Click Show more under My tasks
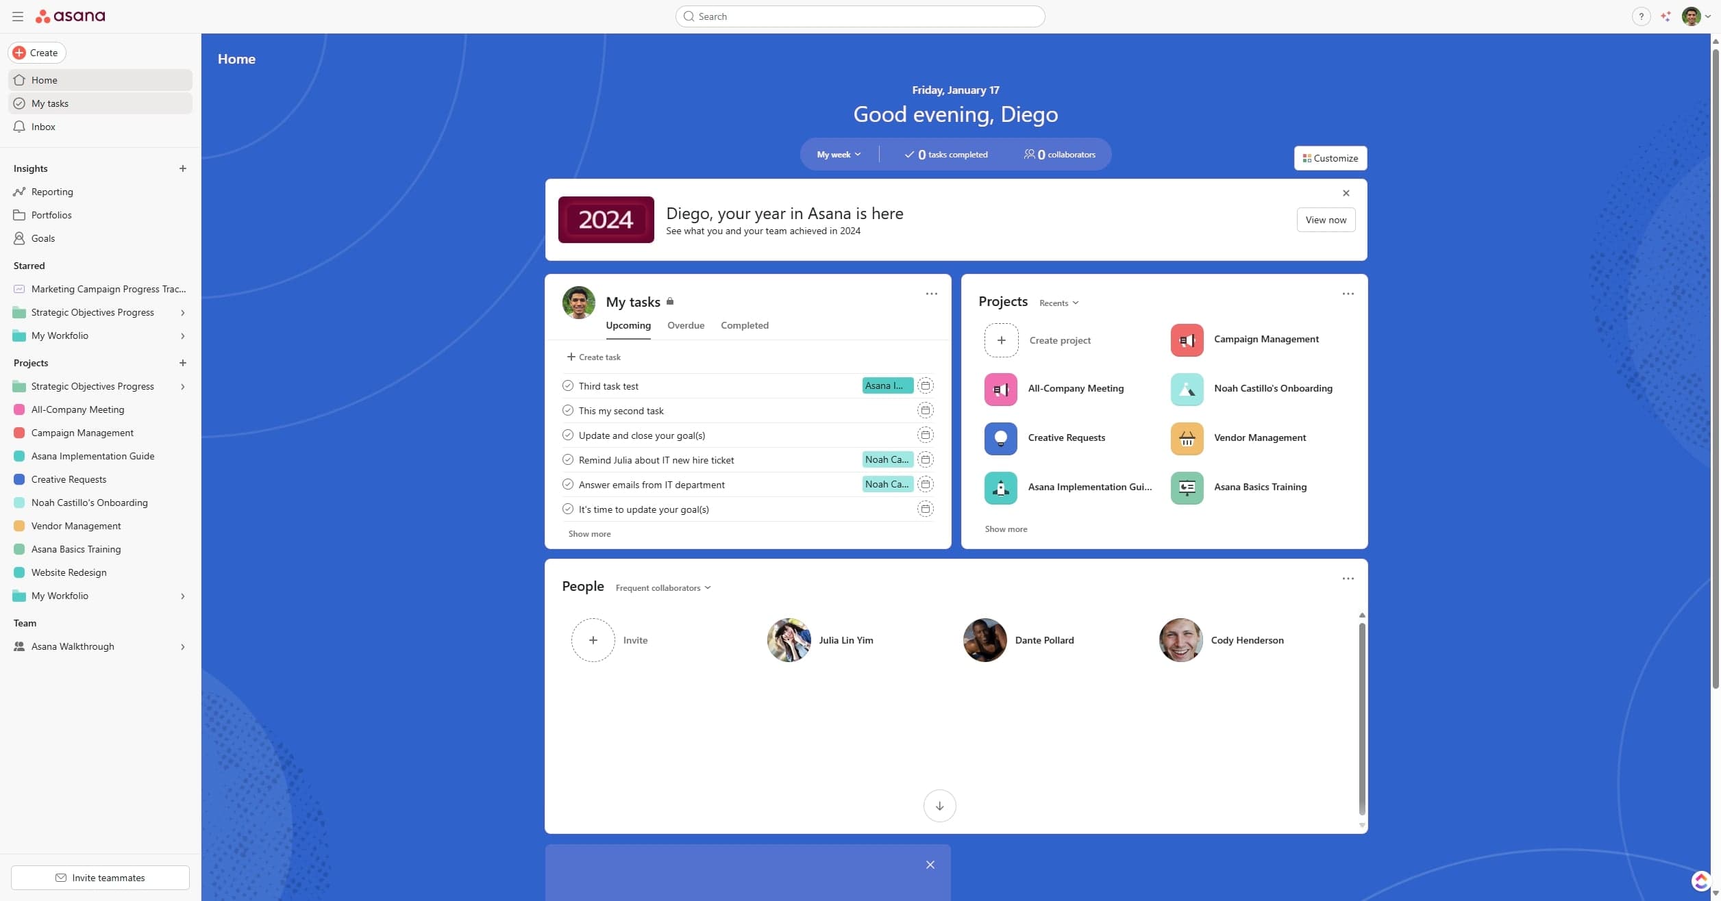Image resolution: width=1721 pixels, height=901 pixels. (589, 534)
